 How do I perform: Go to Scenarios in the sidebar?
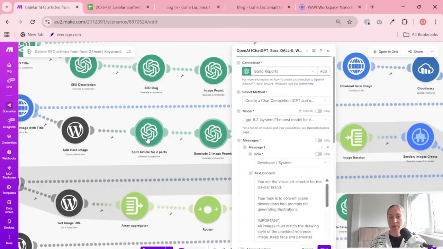coord(9,107)
